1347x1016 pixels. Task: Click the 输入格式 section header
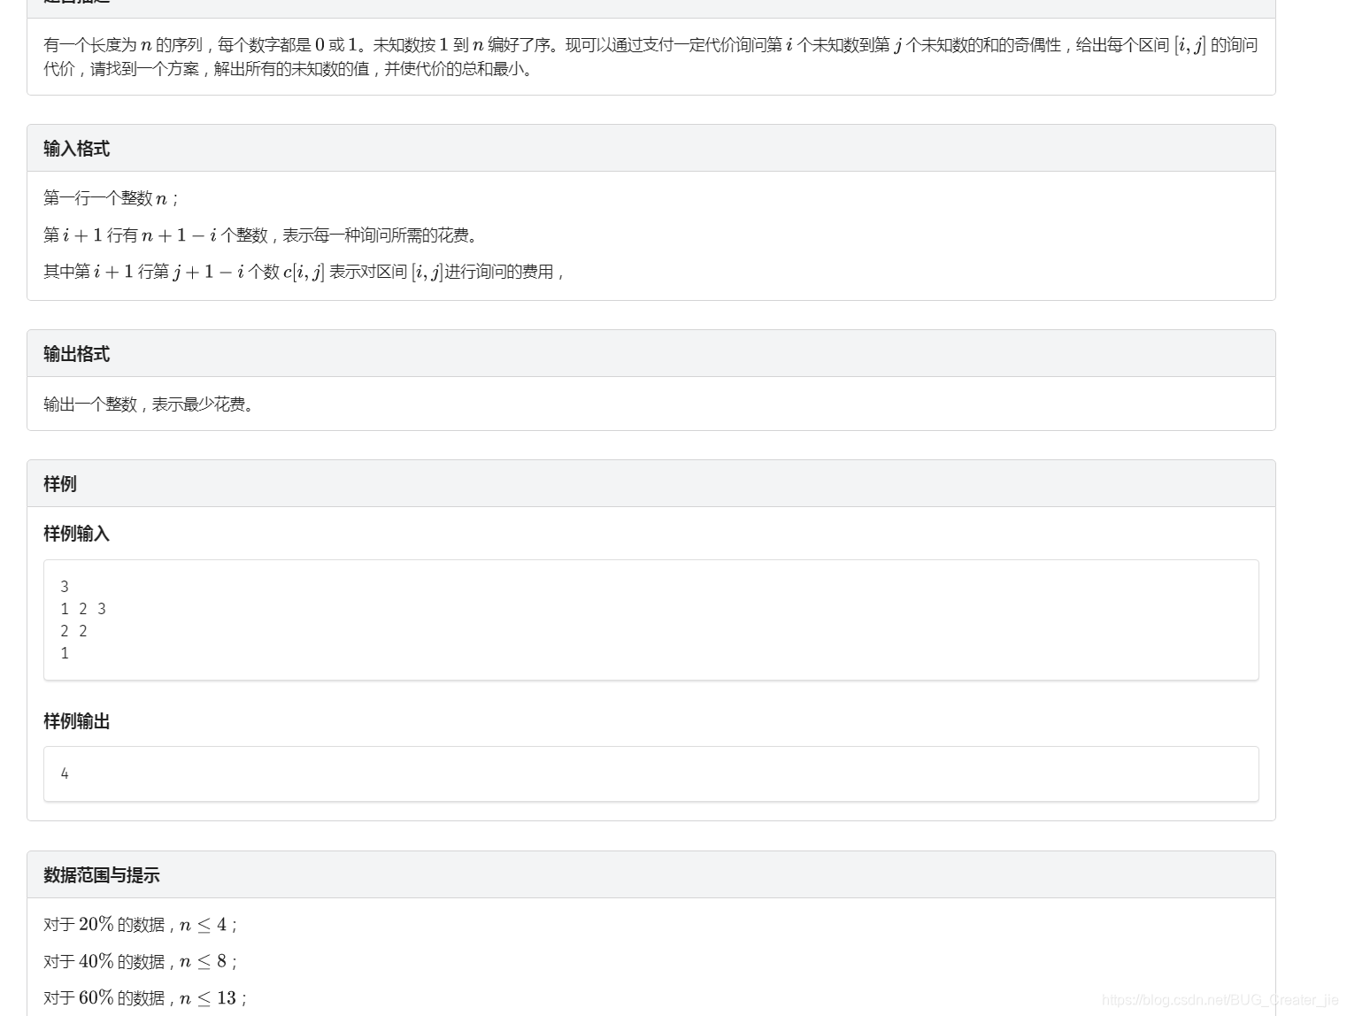[x=74, y=148]
